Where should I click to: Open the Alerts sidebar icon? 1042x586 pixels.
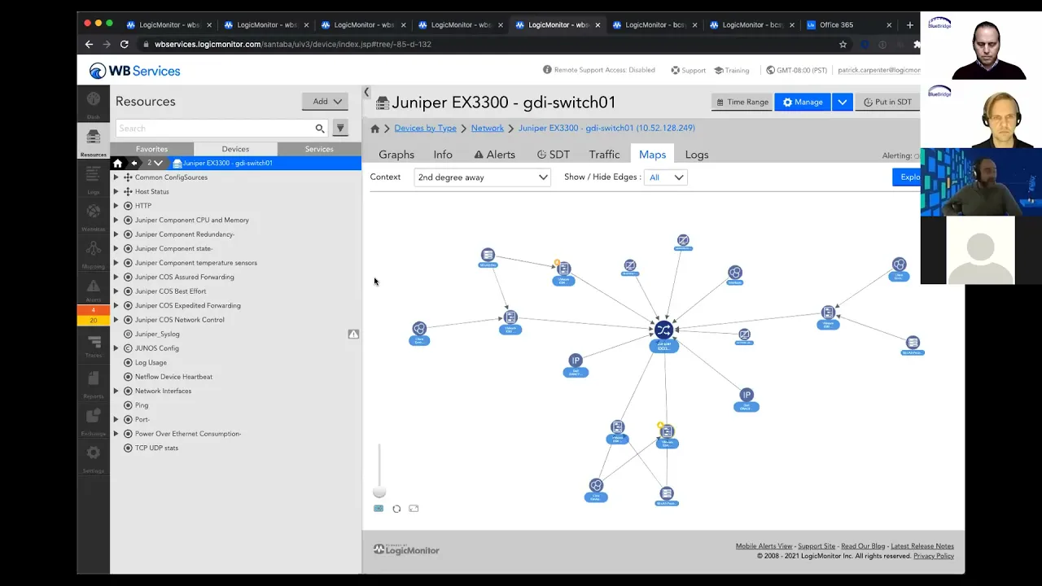point(94,290)
